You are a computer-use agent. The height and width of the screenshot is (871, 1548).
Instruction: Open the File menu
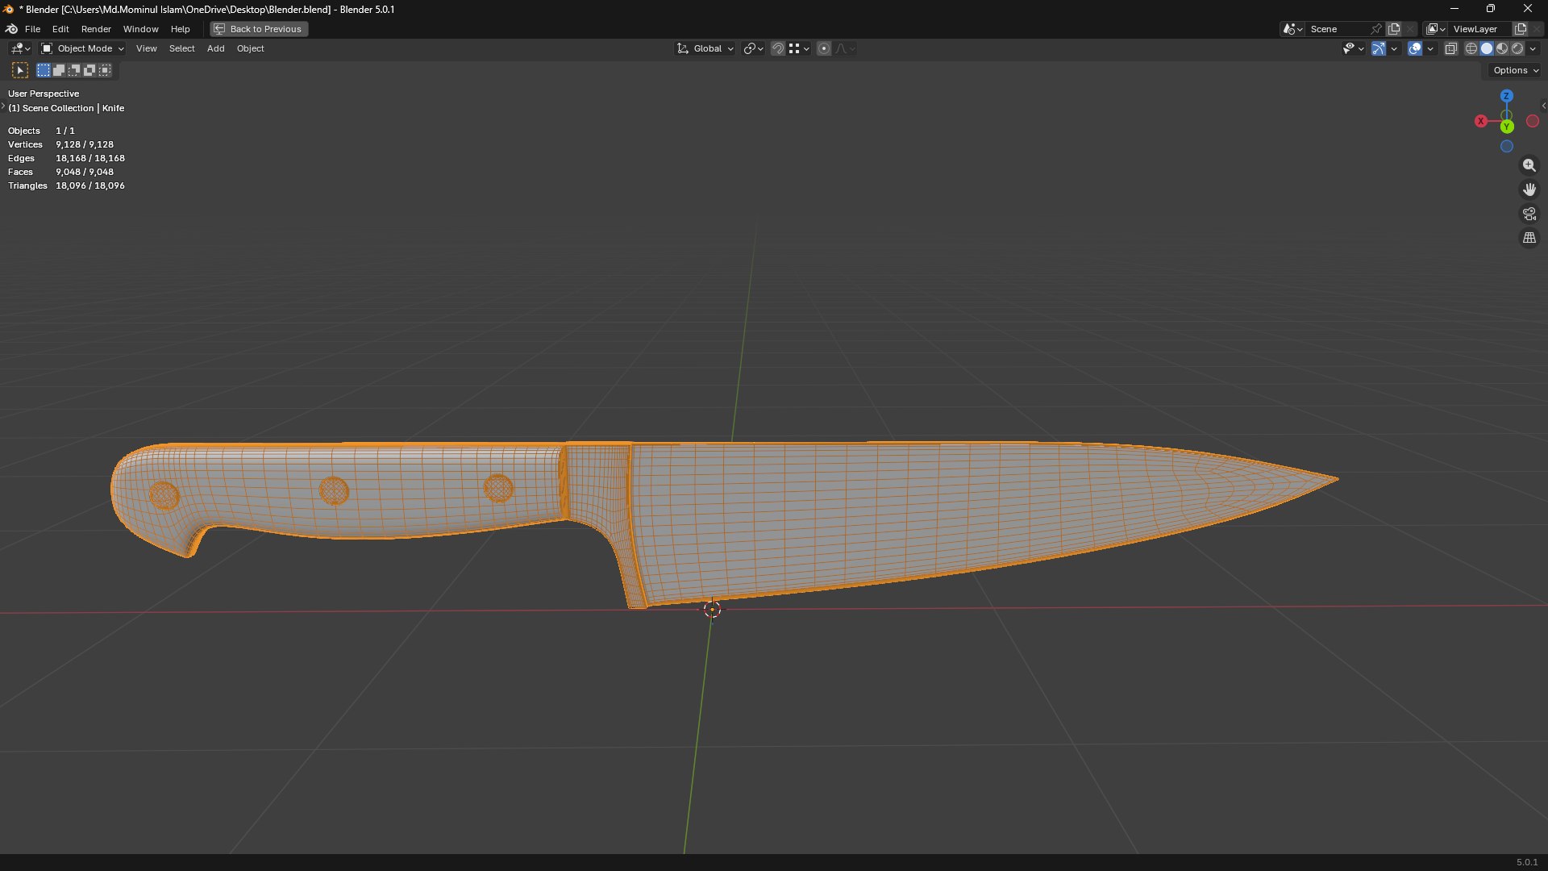(x=32, y=29)
